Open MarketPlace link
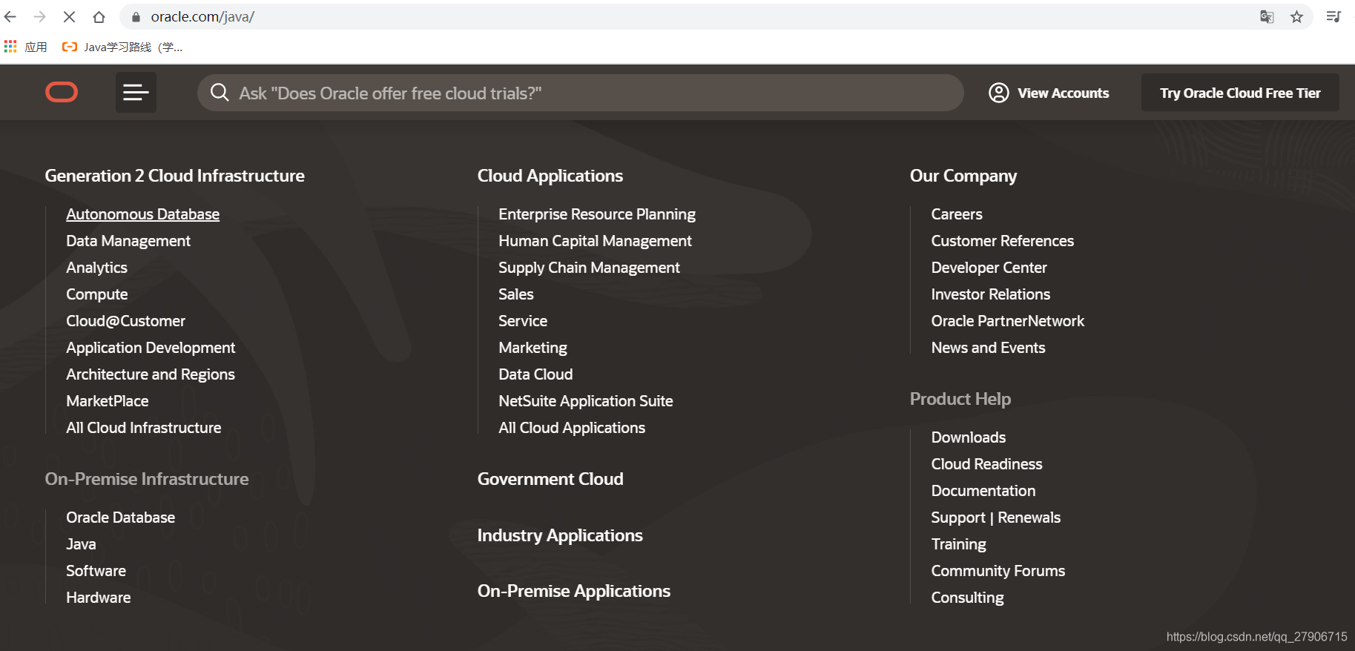Screen dimensions: 1355x651 tap(108, 401)
